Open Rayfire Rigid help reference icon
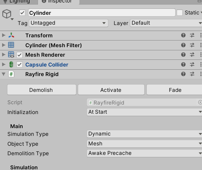This screenshot has height=170, width=202. click(183, 74)
